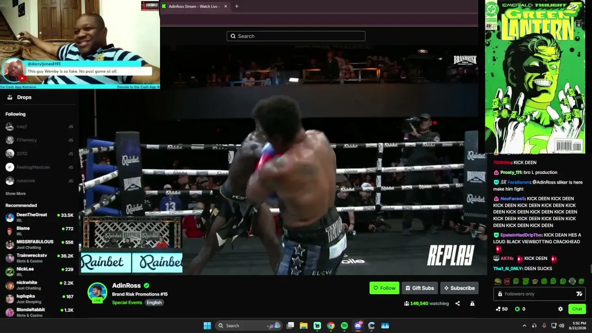The image size is (592, 333).
Task: Subscribe to AdinRoss
Action: 459,288
